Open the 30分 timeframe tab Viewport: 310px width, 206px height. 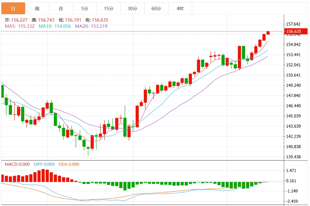132,8
